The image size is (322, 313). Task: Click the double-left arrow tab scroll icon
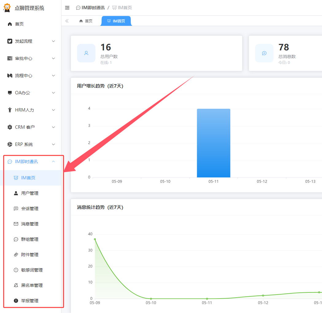[x=67, y=21]
